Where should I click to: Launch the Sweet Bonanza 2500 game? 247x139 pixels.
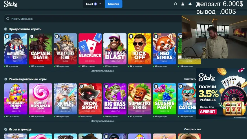[x=40, y=99]
